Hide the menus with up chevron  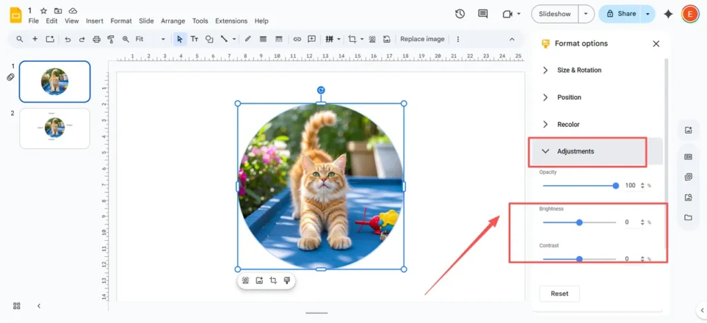(x=512, y=39)
